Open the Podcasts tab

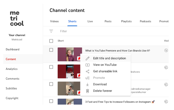pos(145,21)
